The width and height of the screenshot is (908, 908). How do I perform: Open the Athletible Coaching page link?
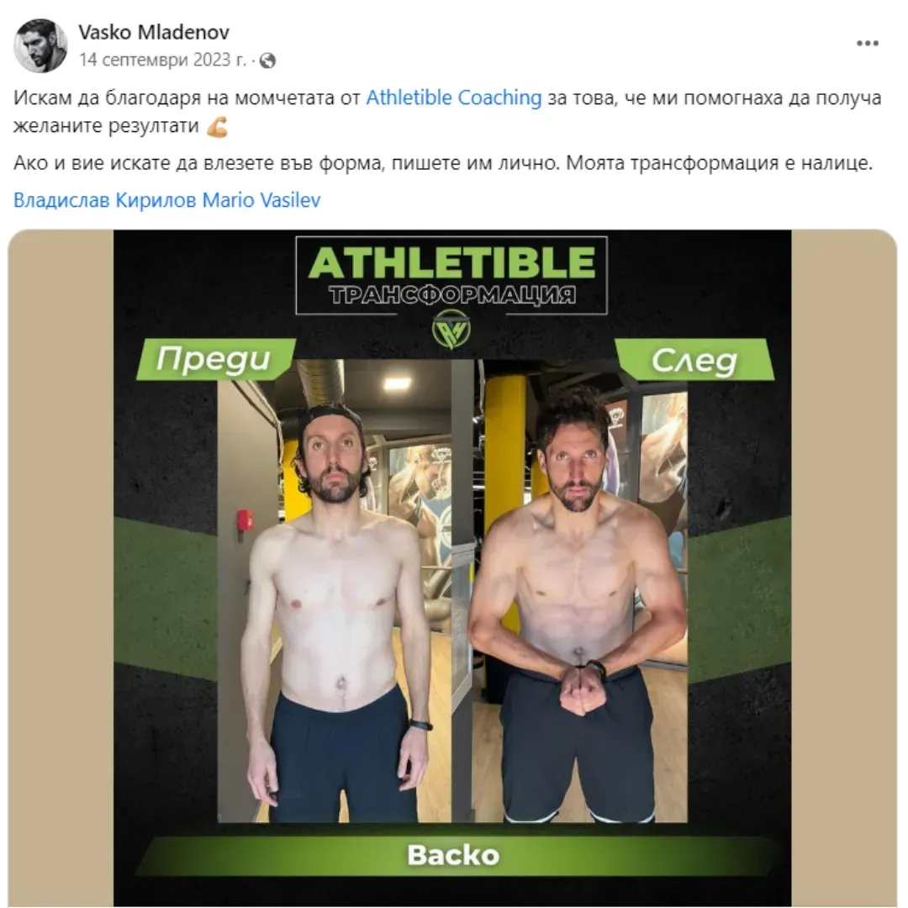tap(453, 98)
